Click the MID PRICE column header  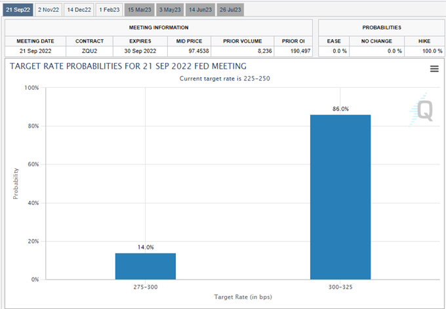(189, 41)
